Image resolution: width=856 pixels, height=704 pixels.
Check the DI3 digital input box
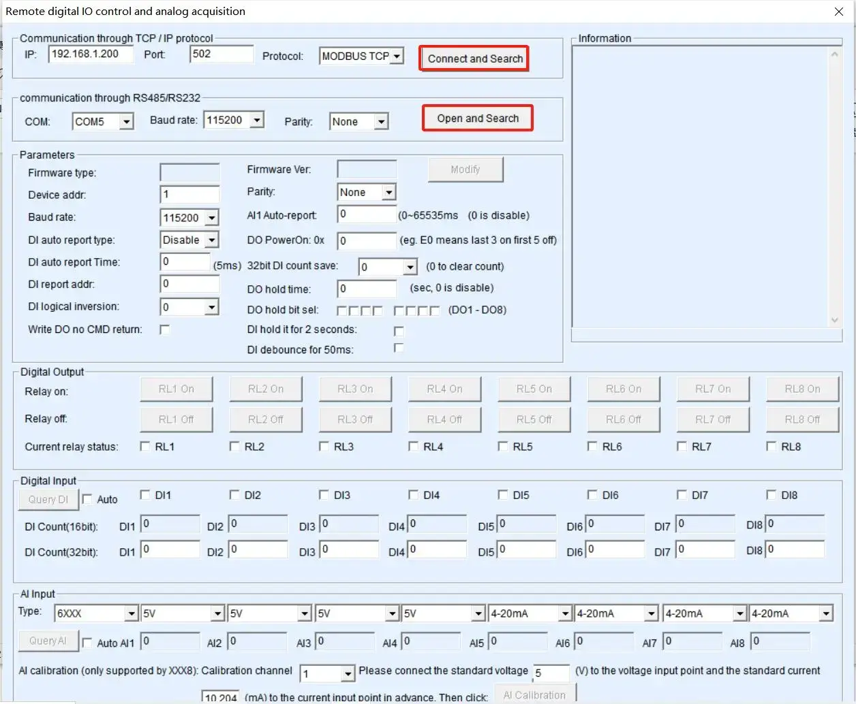click(x=324, y=495)
